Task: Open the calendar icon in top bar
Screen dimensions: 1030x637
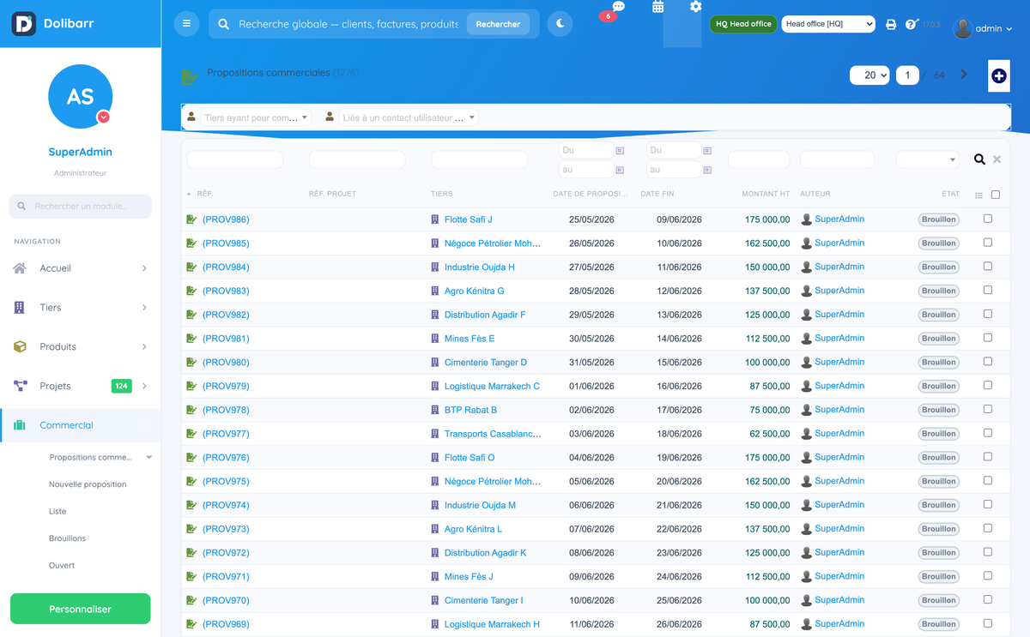Action: point(657,7)
